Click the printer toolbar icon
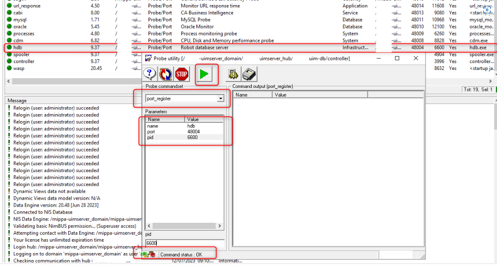Image resolution: width=497 pixels, height=266 pixels. [x=249, y=75]
